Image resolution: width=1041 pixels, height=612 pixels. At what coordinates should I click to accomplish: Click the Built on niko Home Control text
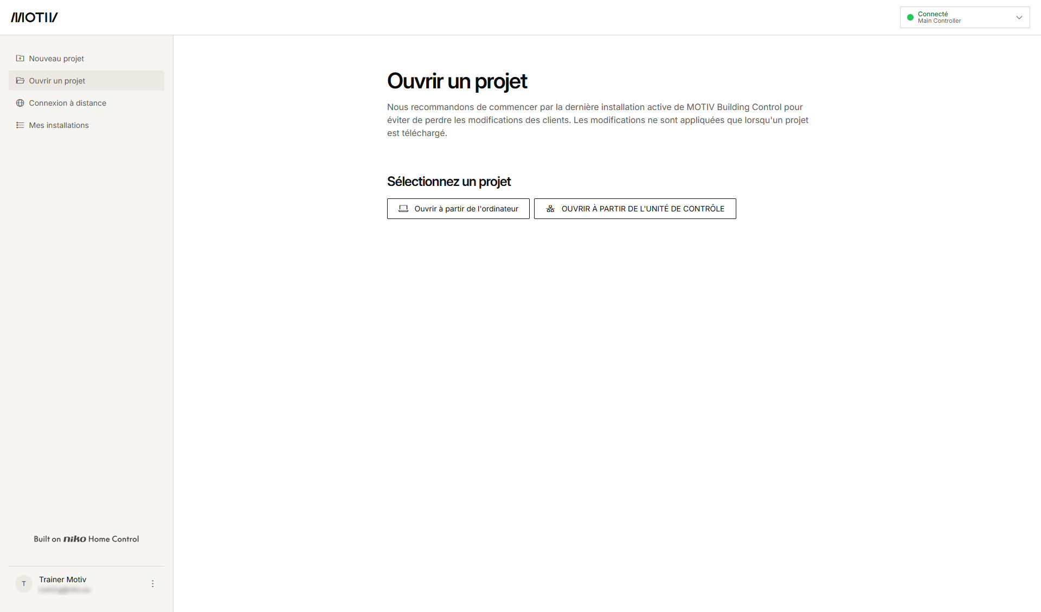pos(86,539)
